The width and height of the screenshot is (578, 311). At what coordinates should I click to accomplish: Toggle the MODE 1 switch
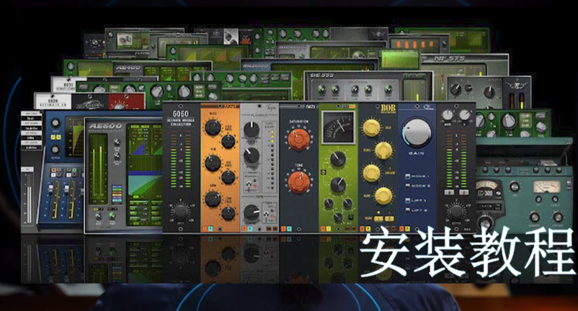(x=408, y=177)
